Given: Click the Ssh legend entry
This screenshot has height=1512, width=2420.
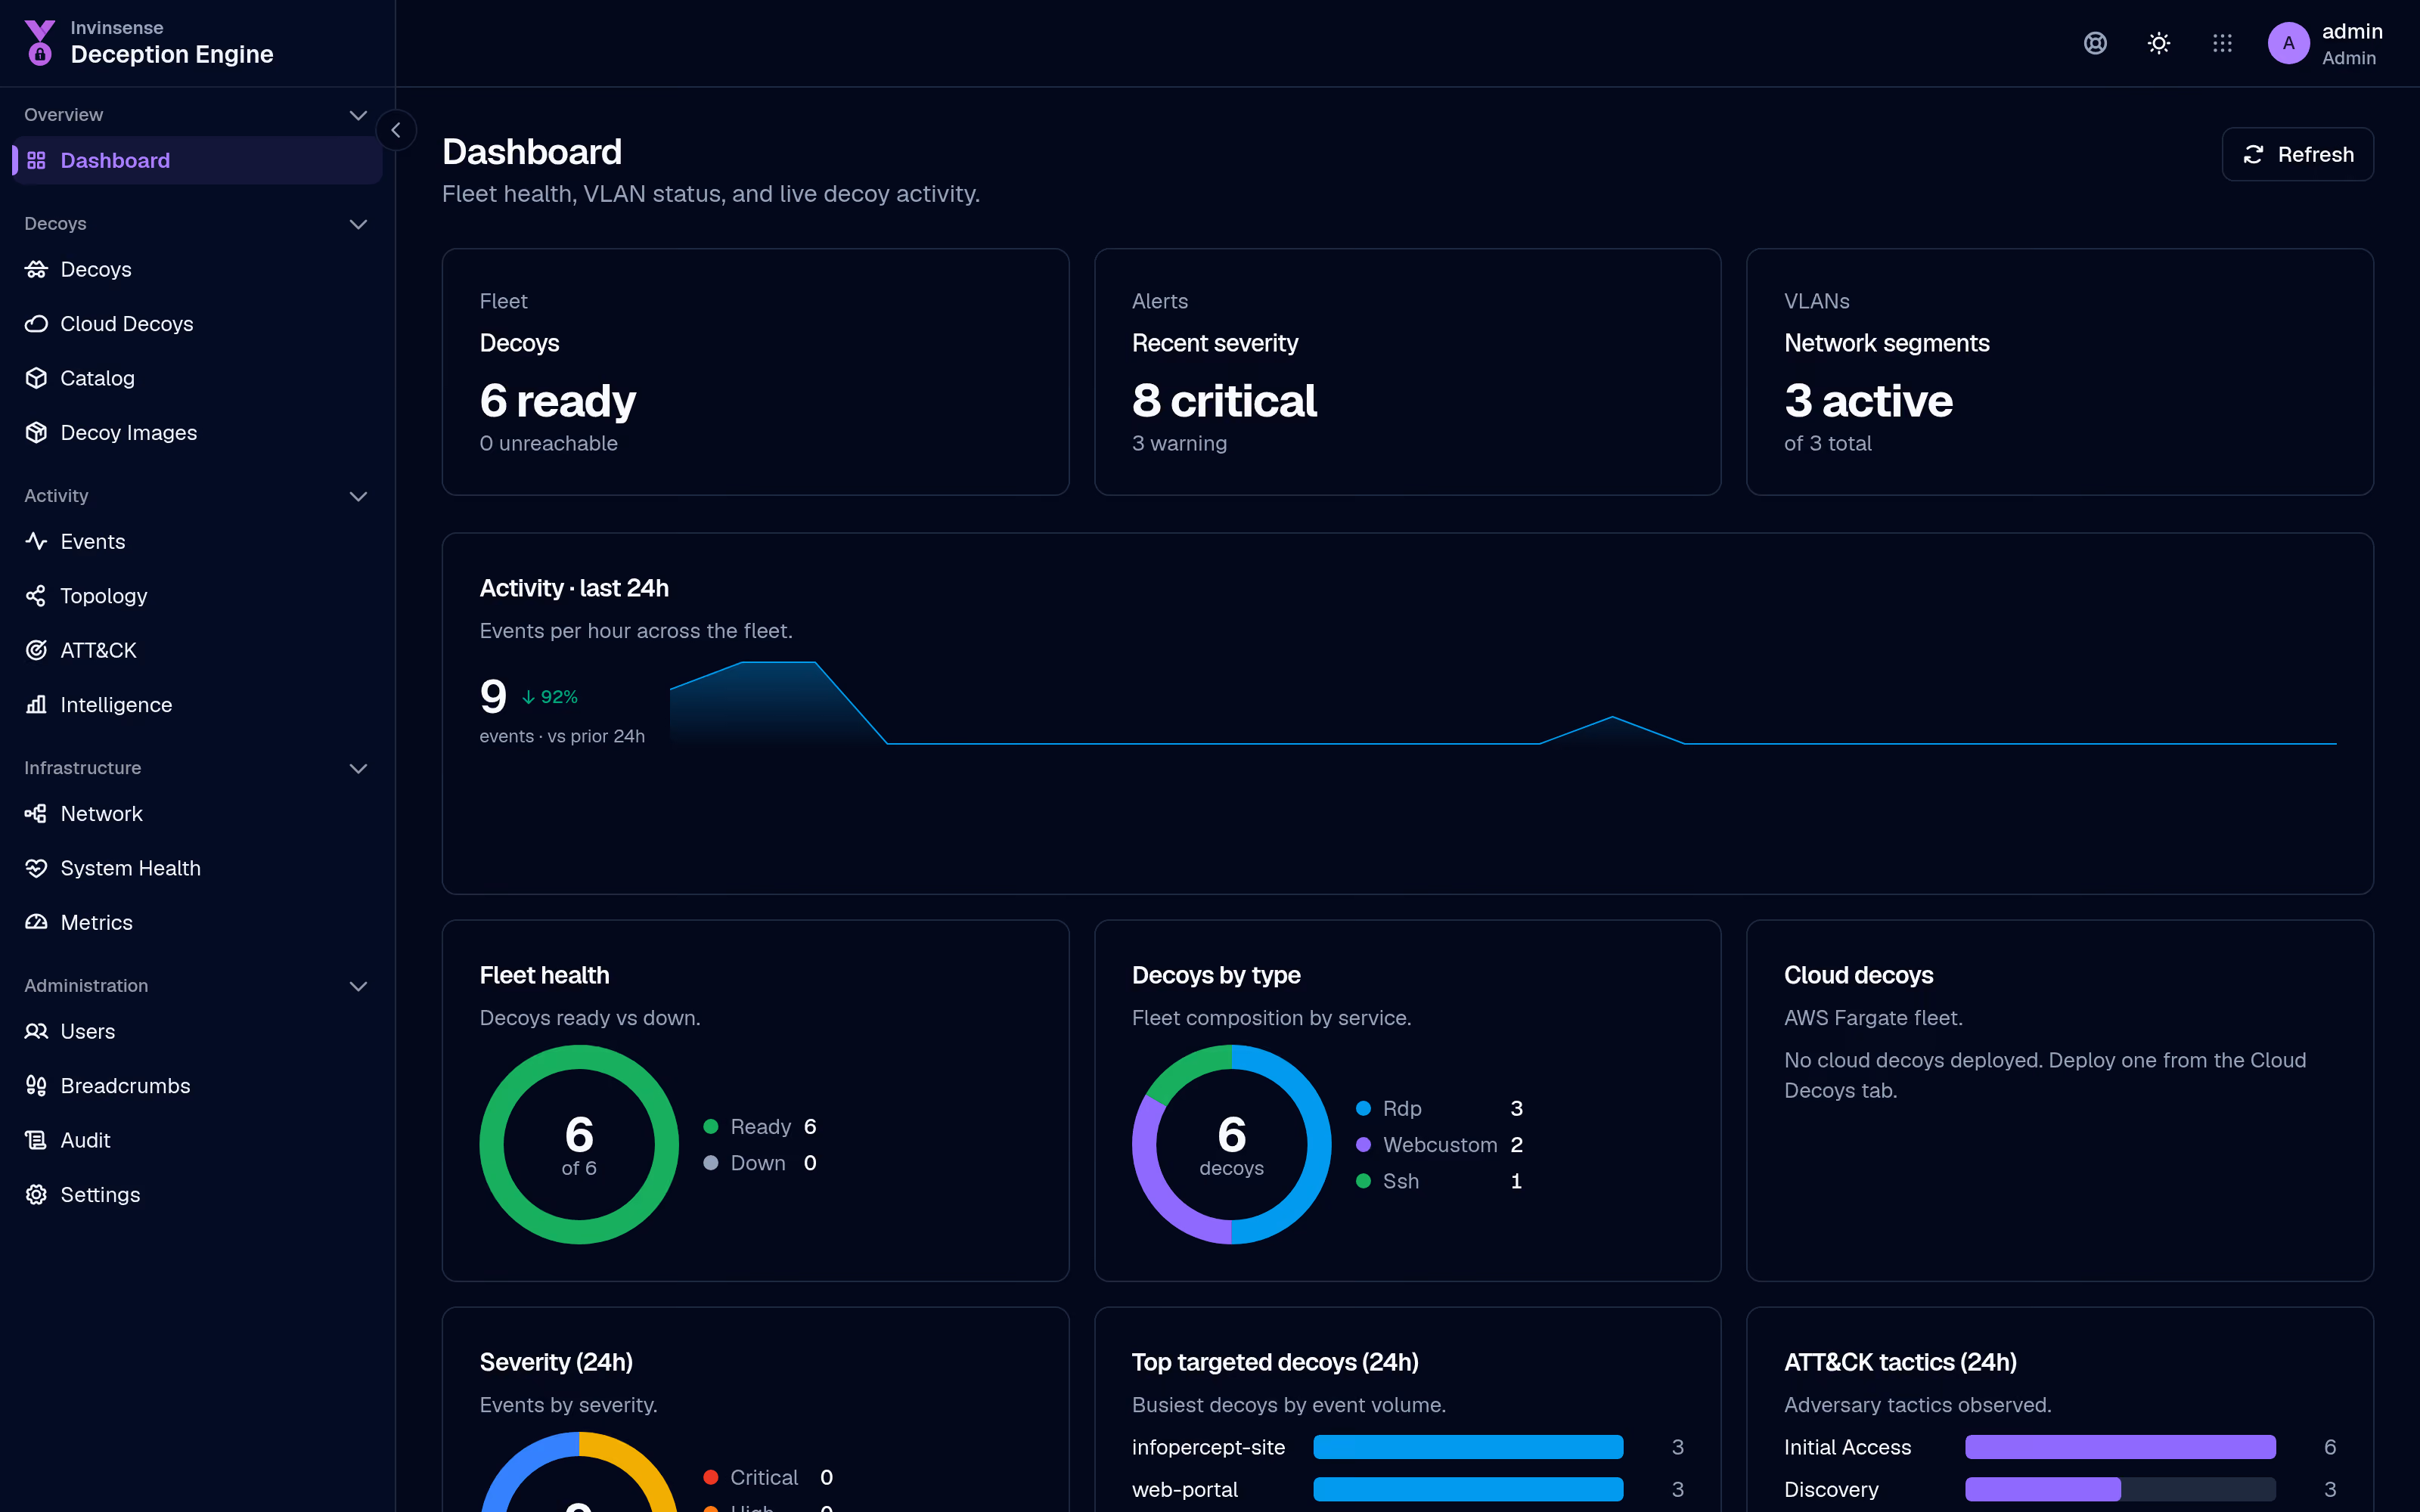Looking at the screenshot, I should (x=1439, y=1181).
